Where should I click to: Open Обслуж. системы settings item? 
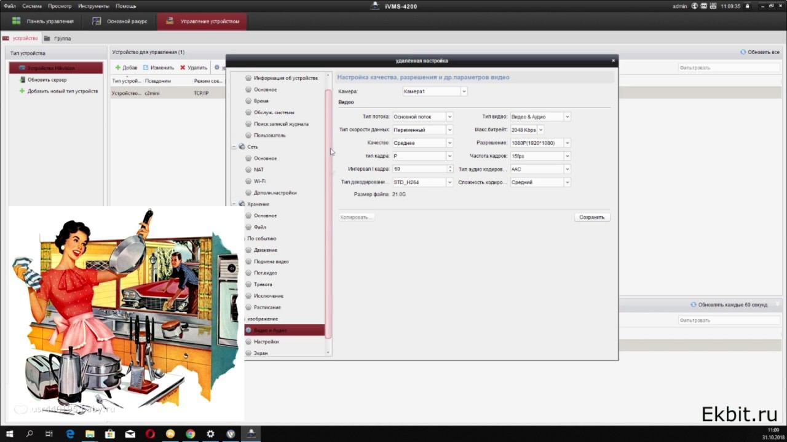point(274,112)
